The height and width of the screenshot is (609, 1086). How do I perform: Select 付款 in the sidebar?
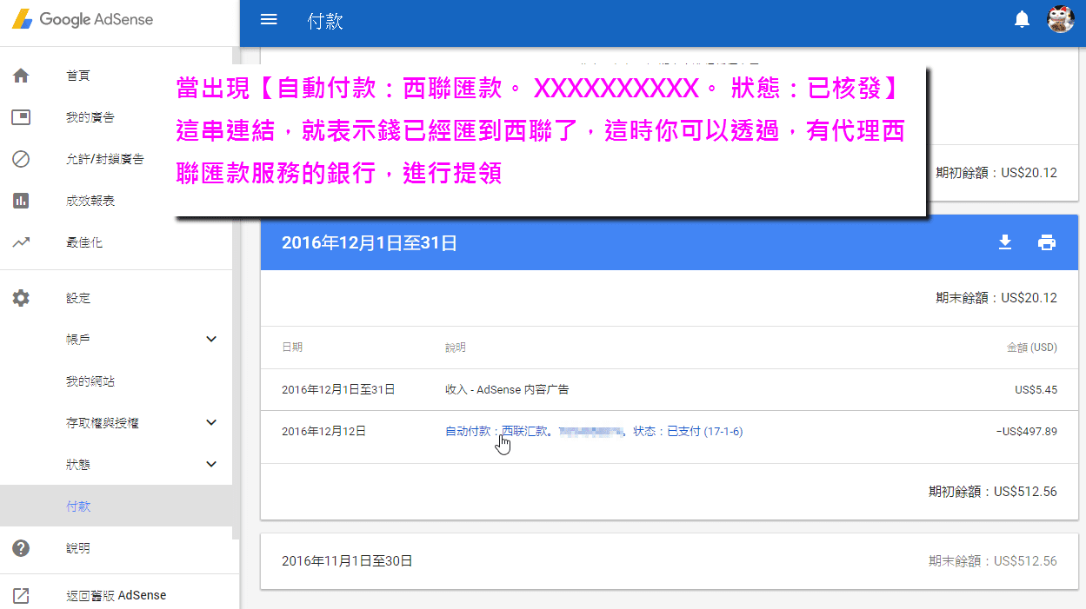(x=78, y=506)
